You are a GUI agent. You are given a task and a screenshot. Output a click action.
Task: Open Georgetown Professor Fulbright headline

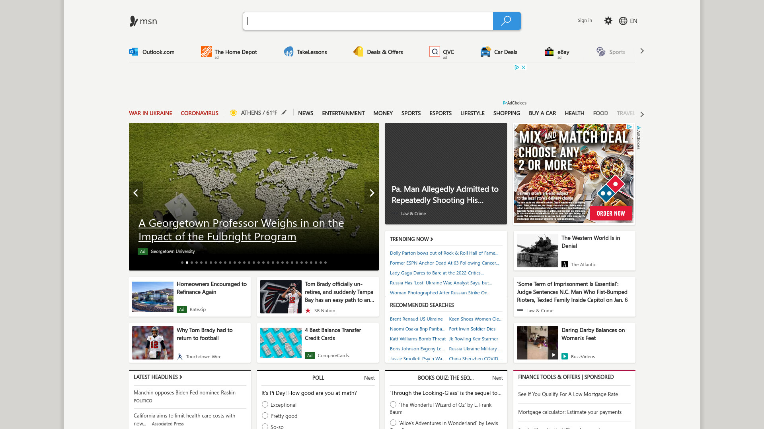click(x=241, y=230)
